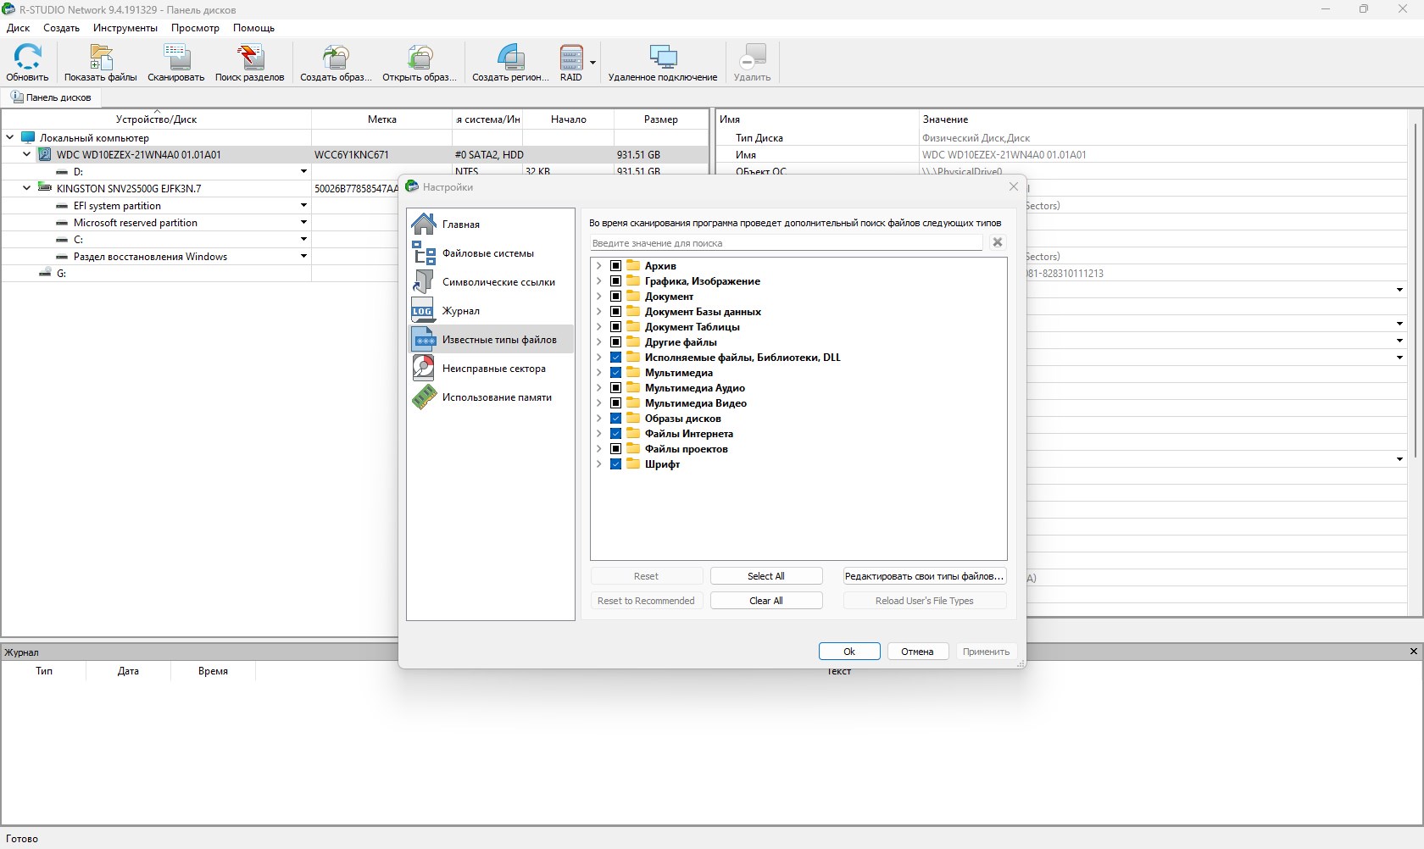Open the Инструменты menu
Image resolution: width=1424 pixels, height=849 pixels.
[x=125, y=28]
